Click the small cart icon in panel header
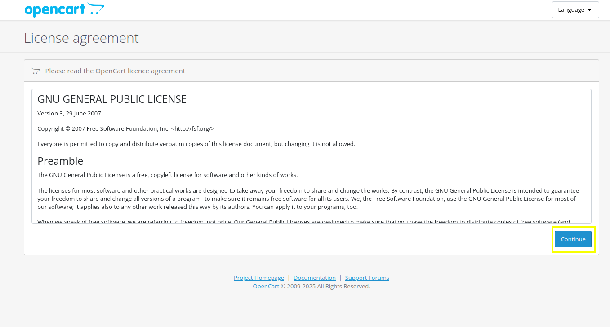This screenshot has height=327, width=610. coord(36,71)
